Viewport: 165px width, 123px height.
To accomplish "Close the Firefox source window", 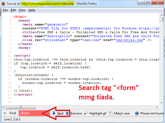I will click(x=158, y=2).
